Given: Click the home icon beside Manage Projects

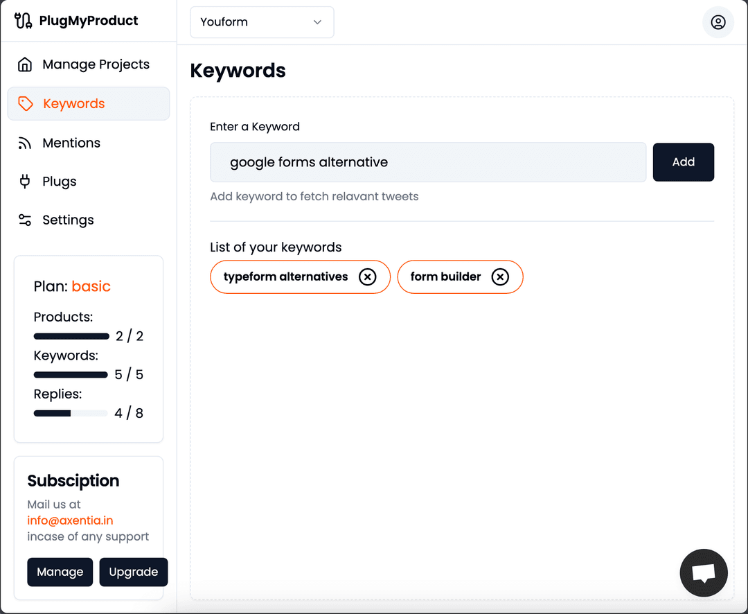Looking at the screenshot, I should pos(25,64).
